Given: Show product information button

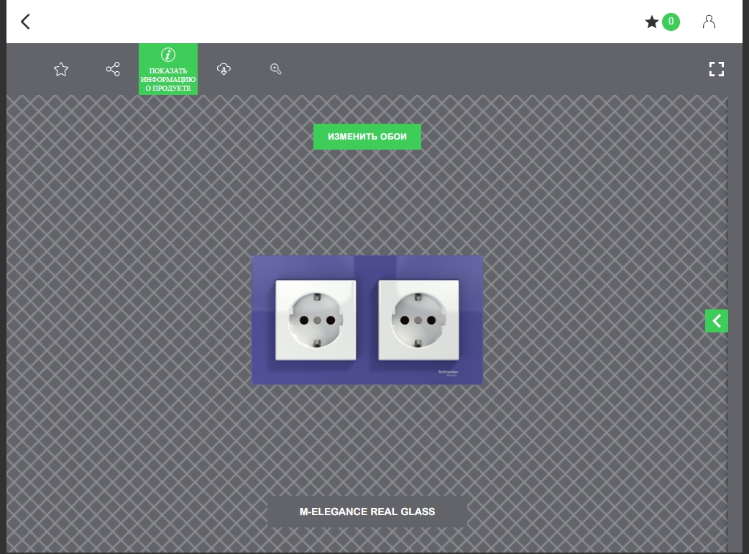Looking at the screenshot, I should [168, 69].
